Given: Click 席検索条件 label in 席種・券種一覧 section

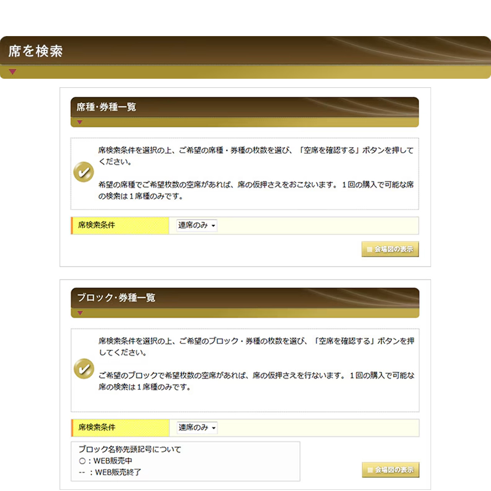Looking at the screenshot, I should [96, 225].
